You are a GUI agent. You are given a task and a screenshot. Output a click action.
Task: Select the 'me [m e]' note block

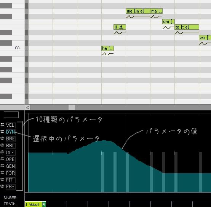138,11
